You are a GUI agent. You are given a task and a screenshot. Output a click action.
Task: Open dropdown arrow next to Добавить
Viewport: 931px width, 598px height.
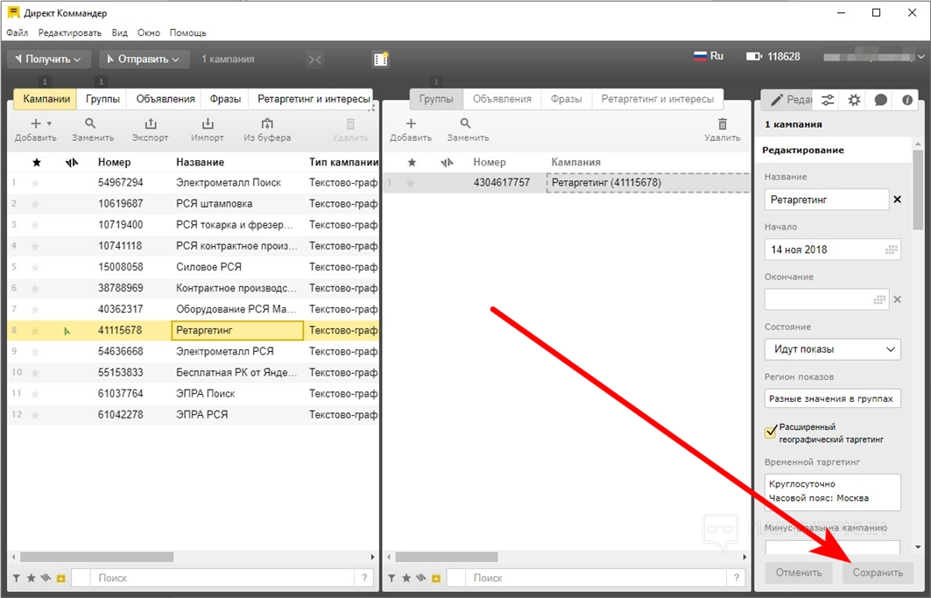pyautogui.click(x=49, y=123)
